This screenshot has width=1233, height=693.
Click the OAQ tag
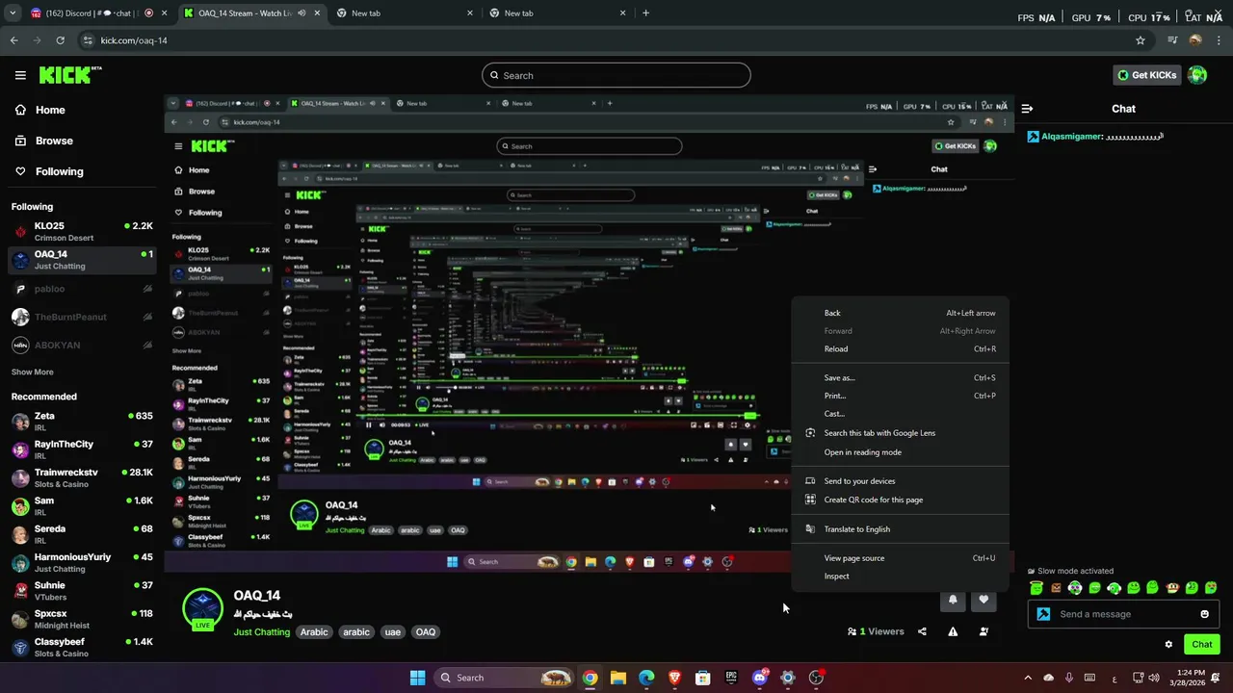click(x=426, y=632)
